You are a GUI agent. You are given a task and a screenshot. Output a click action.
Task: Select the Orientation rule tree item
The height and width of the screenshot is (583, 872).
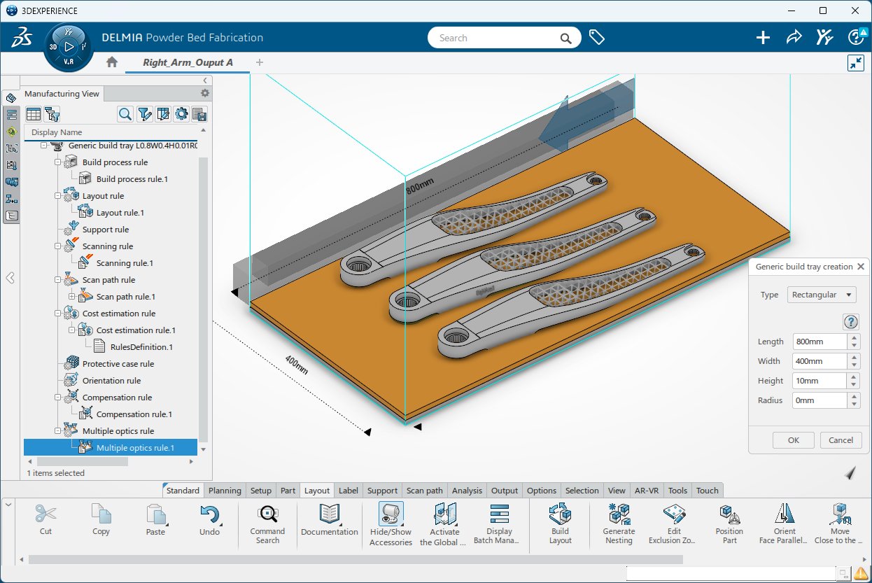pyautogui.click(x=111, y=381)
